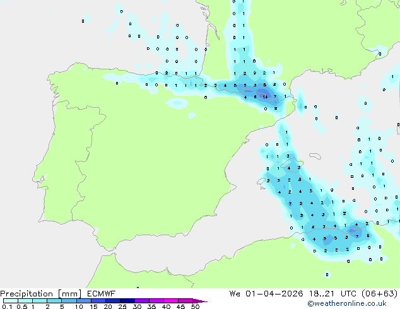Image resolution: width=400 pixels, height=309 pixels.
Task: Pick the 10–15 mm legend color box
Action: [84, 301]
